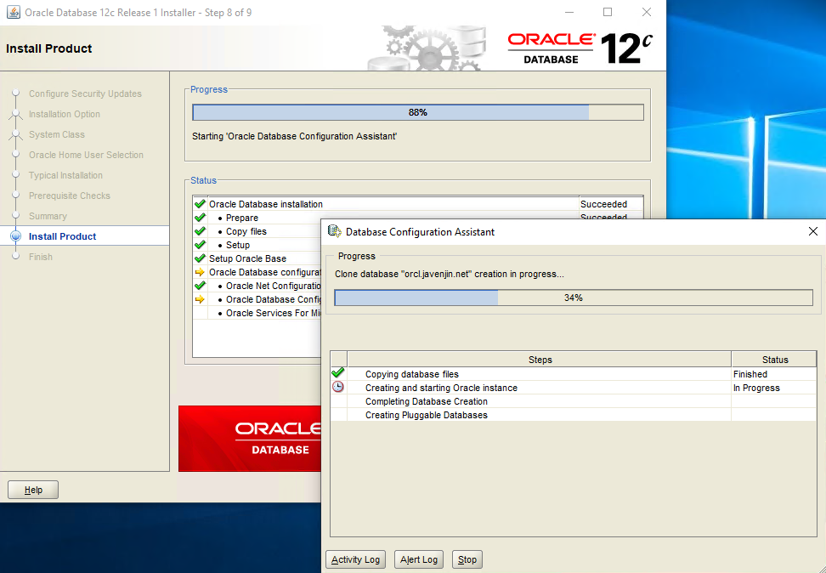Click 'Setup Oracle Base' row text
The width and height of the screenshot is (826, 573).
pyautogui.click(x=247, y=258)
